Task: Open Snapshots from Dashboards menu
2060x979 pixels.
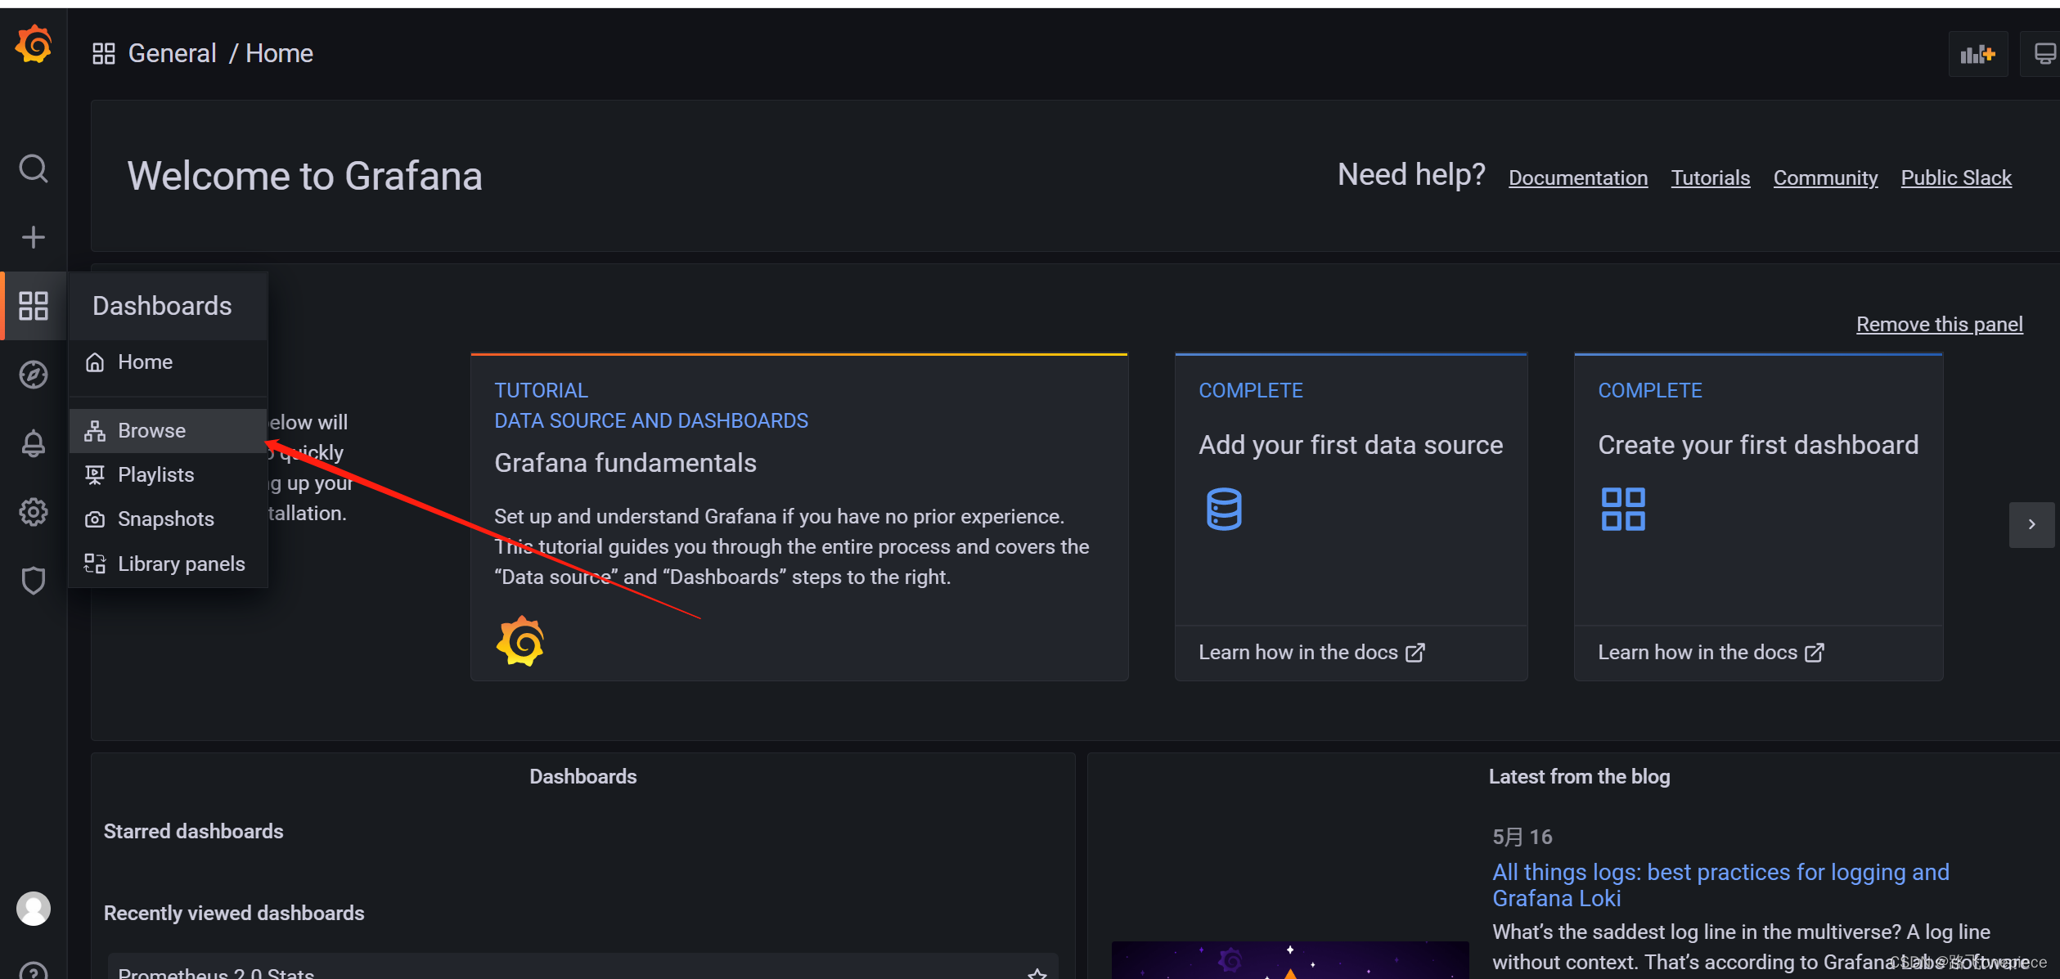Action: [x=169, y=519]
